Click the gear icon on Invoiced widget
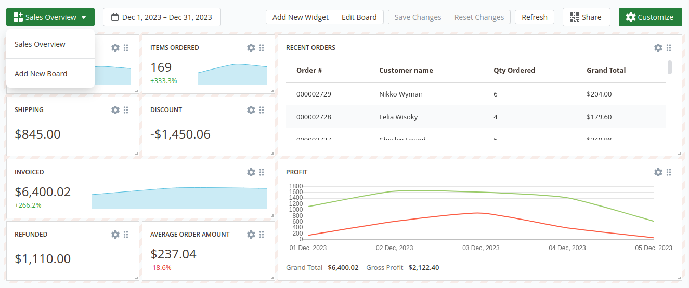The height and width of the screenshot is (288, 689). (251, 172)
